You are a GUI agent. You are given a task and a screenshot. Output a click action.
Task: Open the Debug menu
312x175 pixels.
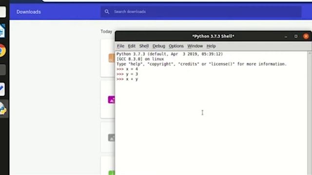click(159, 46)
